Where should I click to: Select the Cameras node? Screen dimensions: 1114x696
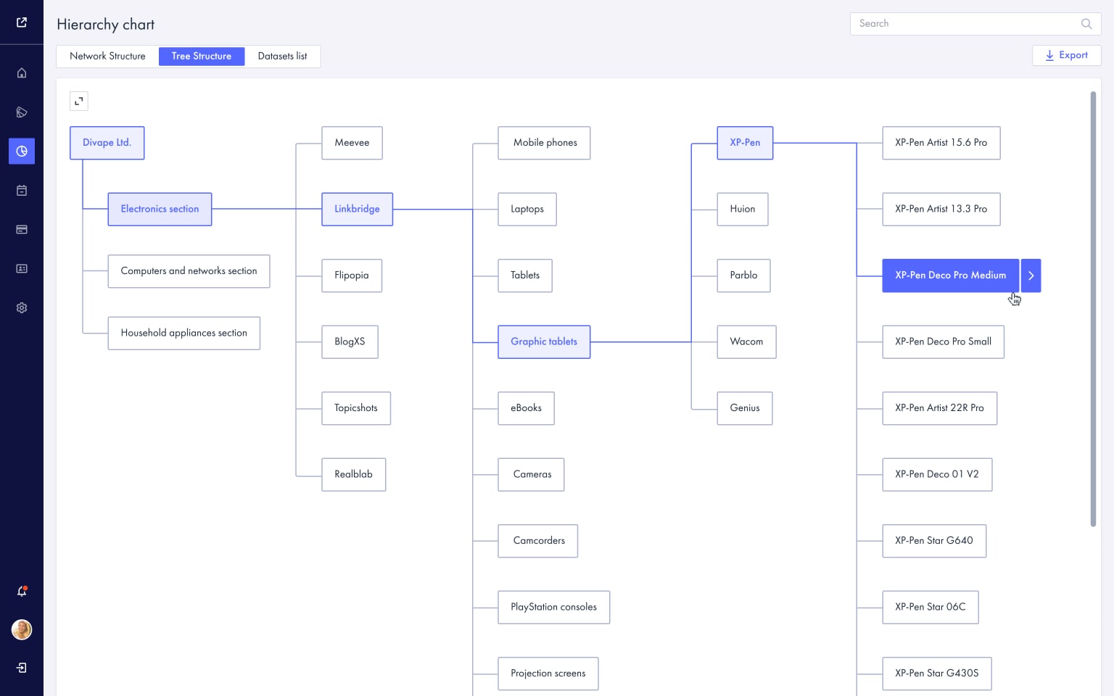(531, 474)
